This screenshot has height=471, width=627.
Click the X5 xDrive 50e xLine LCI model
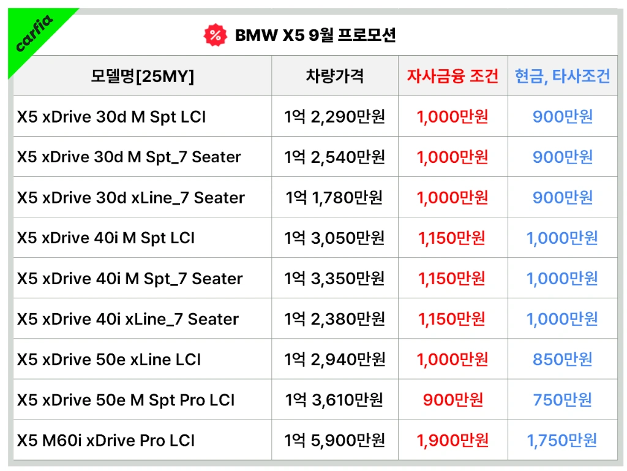tap(109, 359)
